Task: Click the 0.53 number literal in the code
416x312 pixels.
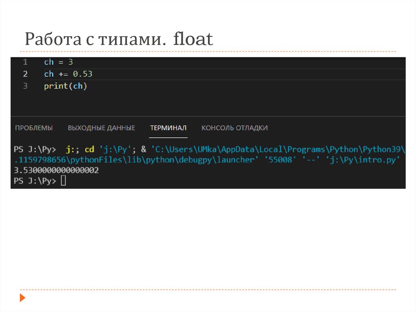Action: pos(82,74)
